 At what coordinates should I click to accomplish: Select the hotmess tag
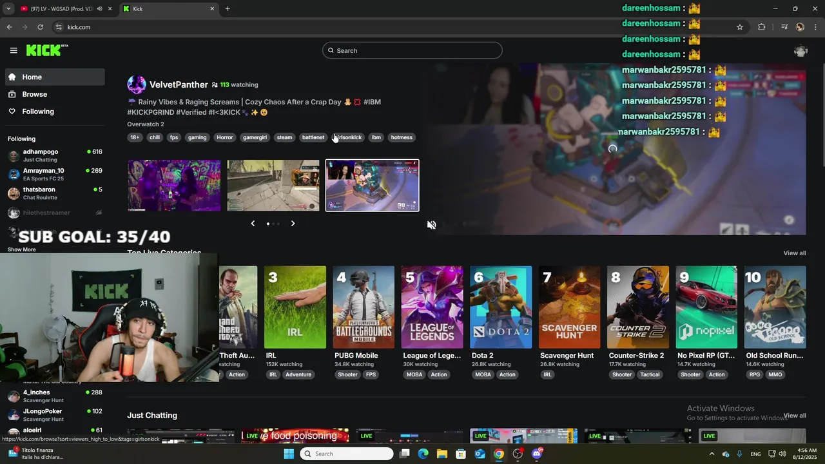(402, 137)
